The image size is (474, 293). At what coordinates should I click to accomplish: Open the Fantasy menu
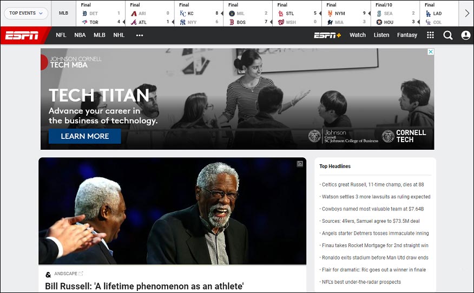tap(407, 35)
